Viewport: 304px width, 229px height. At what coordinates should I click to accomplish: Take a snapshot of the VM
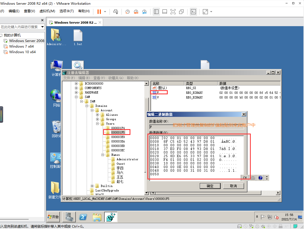(127, 12)
